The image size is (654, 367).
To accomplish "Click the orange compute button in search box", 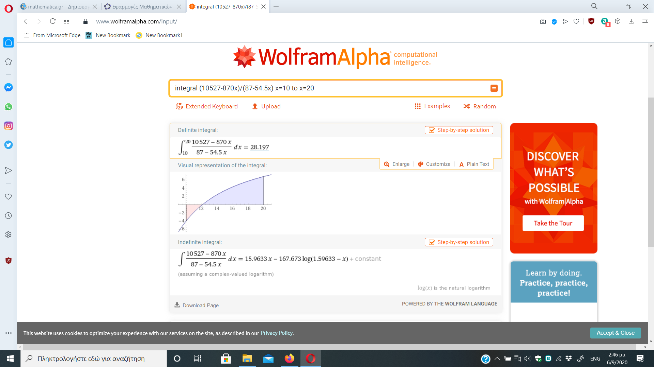I will 494,88.
